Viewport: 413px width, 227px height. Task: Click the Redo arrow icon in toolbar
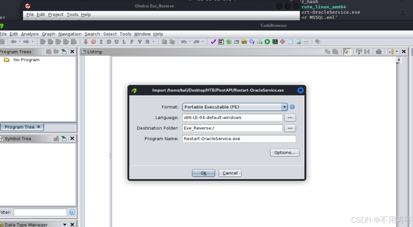click(197, 42)
